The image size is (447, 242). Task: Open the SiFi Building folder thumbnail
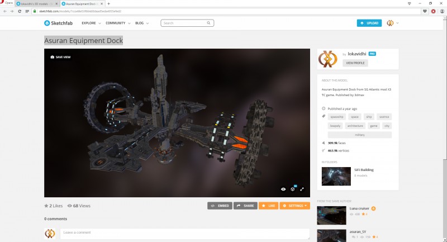click(336, 176)
